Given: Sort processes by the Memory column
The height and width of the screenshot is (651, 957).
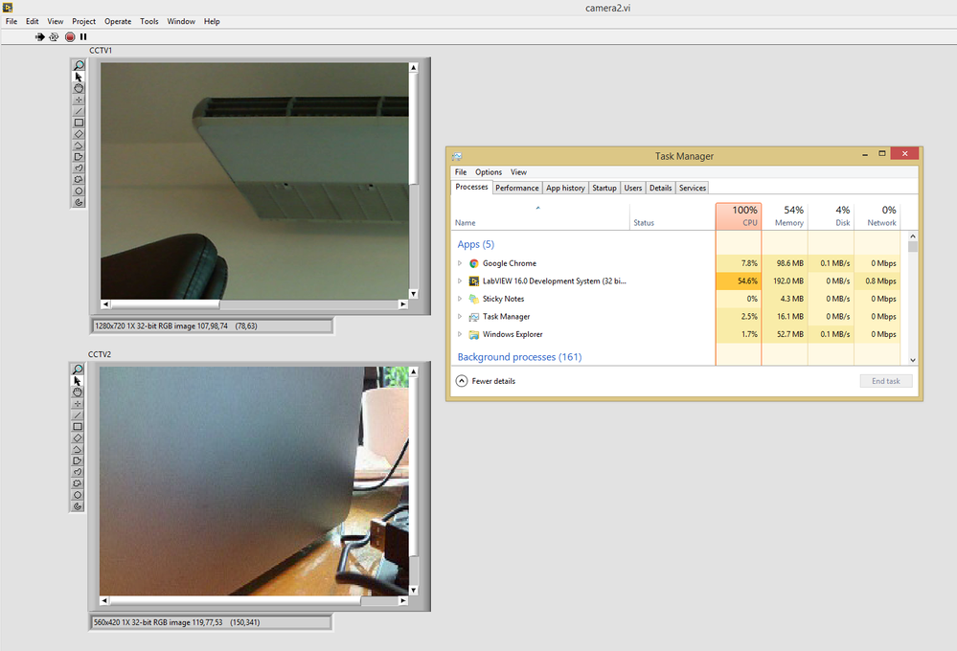Looking at the screenshot, I should 785,216.
